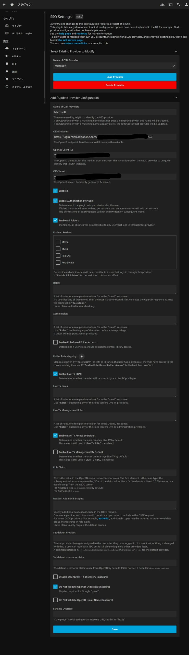Open the home icon in header
The image size is (189, 655).
pos(12,5)
